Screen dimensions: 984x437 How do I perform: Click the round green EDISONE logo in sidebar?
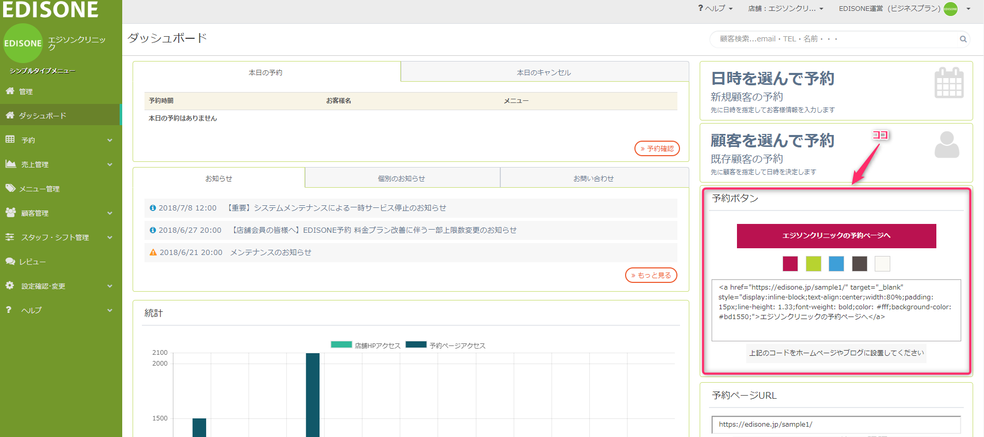[x=23, y=43]
